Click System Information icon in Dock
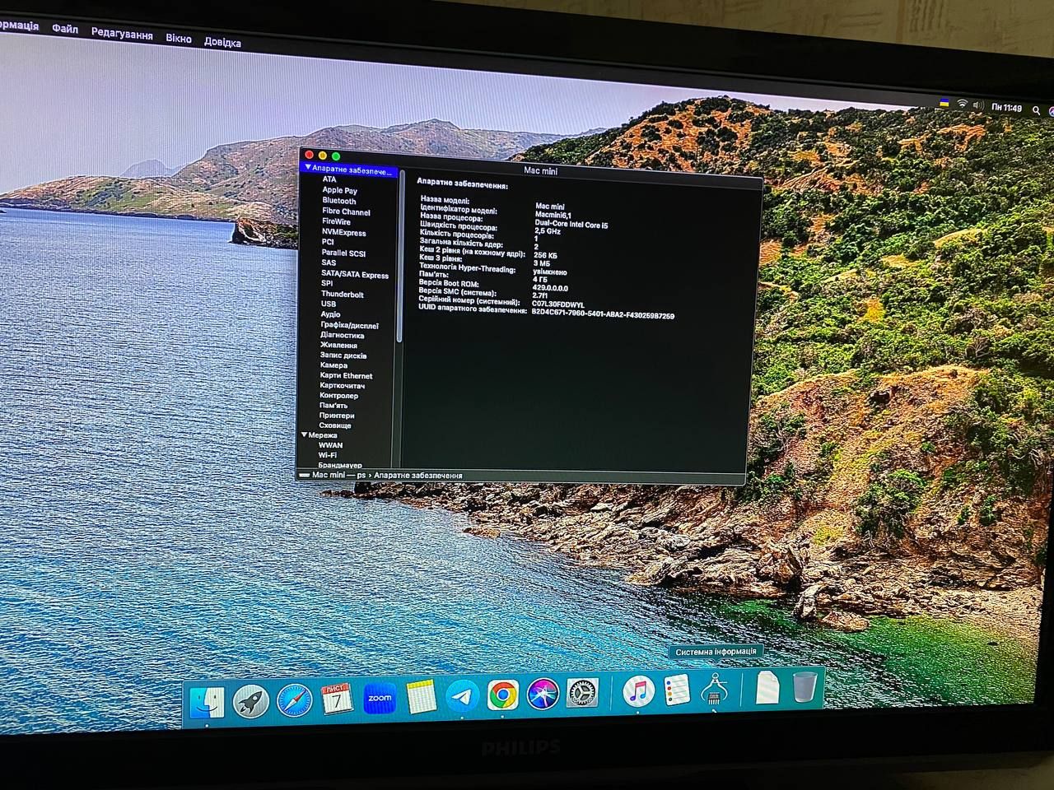This screenshot has height=790, width=1054. click(713, 689)
